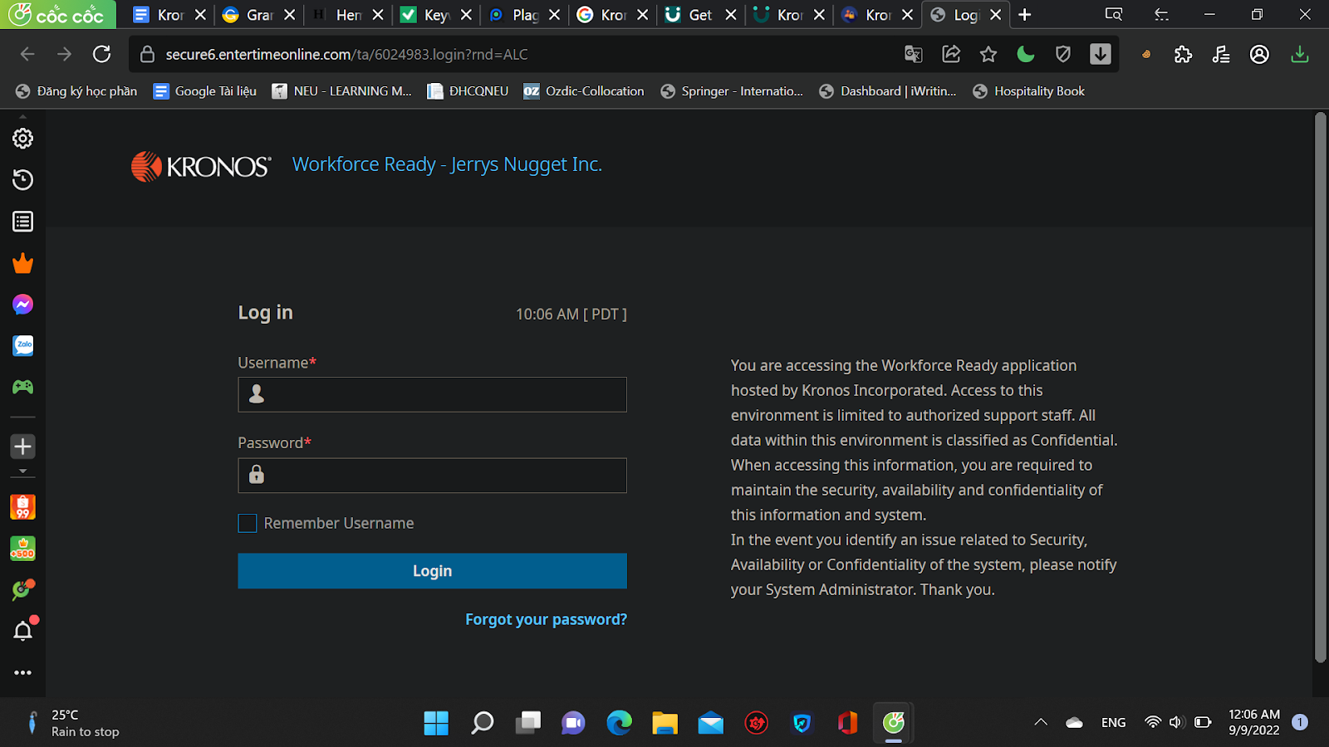Switch to the Grammarly tab

pos(258,15)
